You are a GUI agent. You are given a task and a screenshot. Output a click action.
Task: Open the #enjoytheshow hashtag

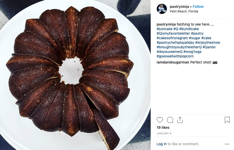tap(208, 43)
